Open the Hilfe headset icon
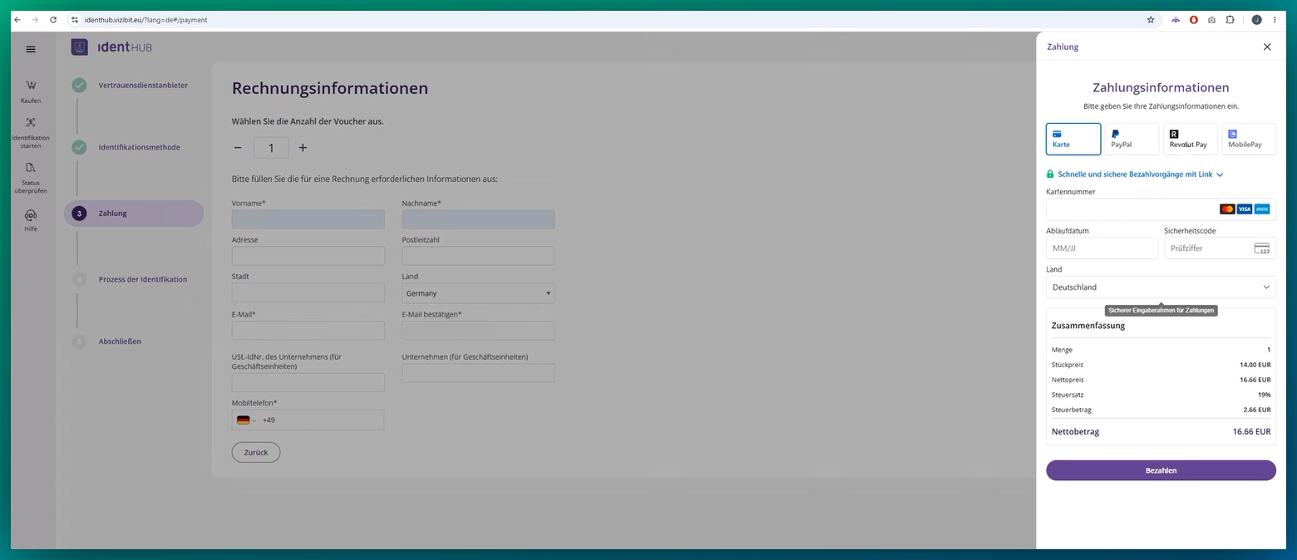Image resolution: width=1297 pixels, height=560 pixels. click(x=31, y=215)
